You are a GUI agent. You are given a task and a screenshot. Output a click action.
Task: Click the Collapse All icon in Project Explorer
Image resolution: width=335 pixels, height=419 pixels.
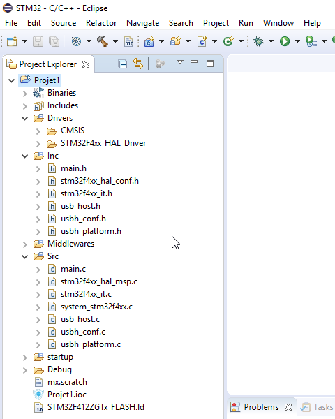(123, 64)
